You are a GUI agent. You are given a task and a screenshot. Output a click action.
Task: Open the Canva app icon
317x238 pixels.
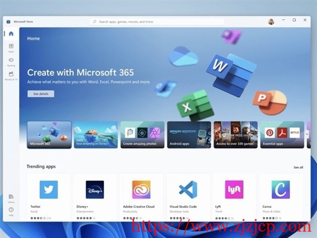281,190
